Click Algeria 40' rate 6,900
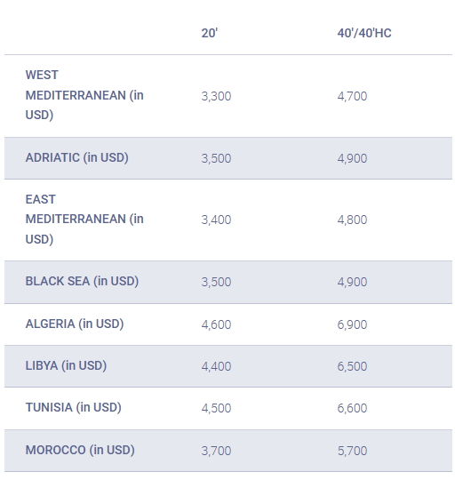This screenshot has width=463, height=480. coord(352,324)
